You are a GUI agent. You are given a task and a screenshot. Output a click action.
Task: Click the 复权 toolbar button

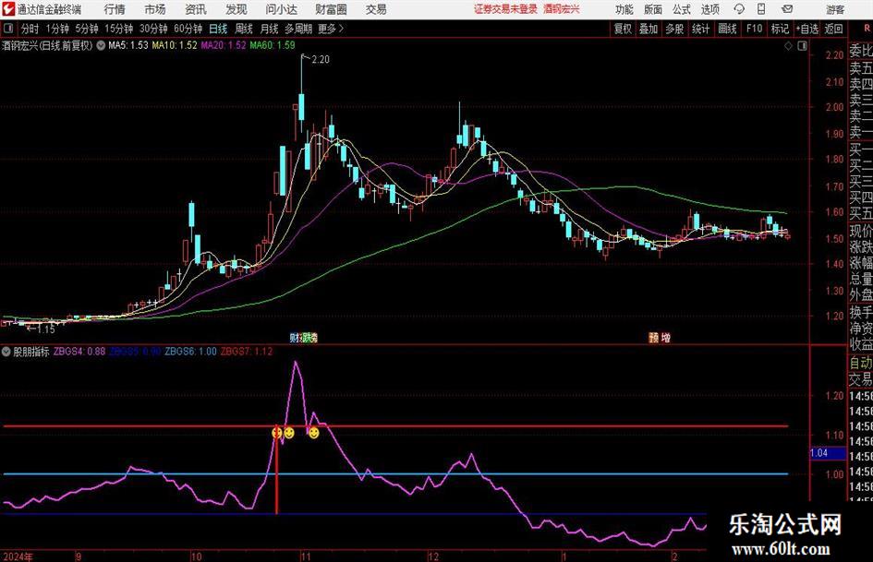pos(623,29)
